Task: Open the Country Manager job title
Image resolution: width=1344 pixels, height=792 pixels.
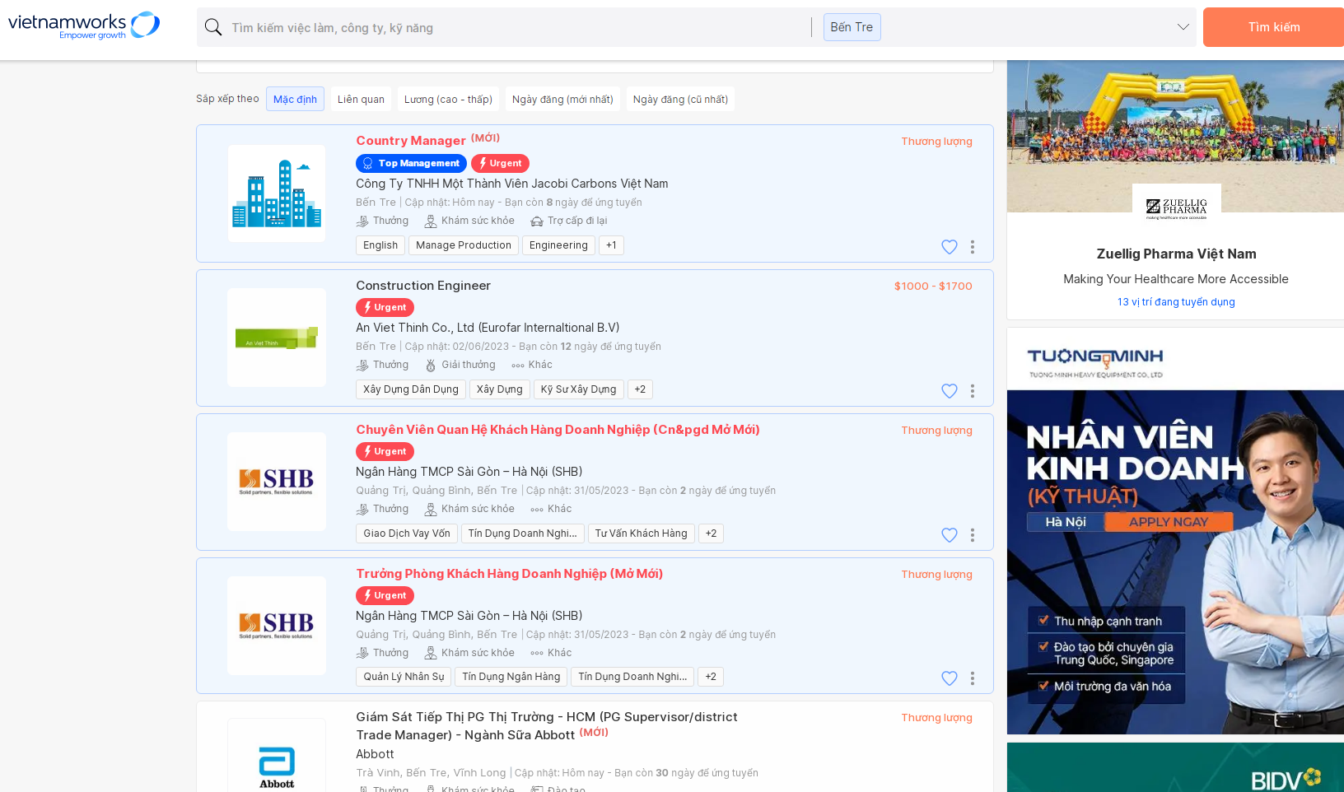Action: coord(411,141)
